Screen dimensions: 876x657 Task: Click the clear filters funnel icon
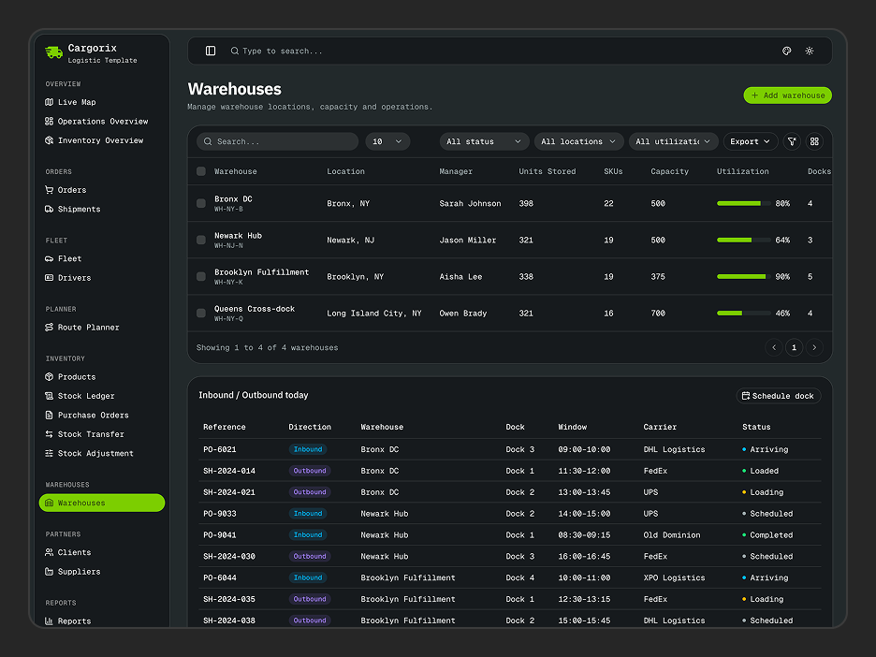pyautogui.click(x=792, y=141)
